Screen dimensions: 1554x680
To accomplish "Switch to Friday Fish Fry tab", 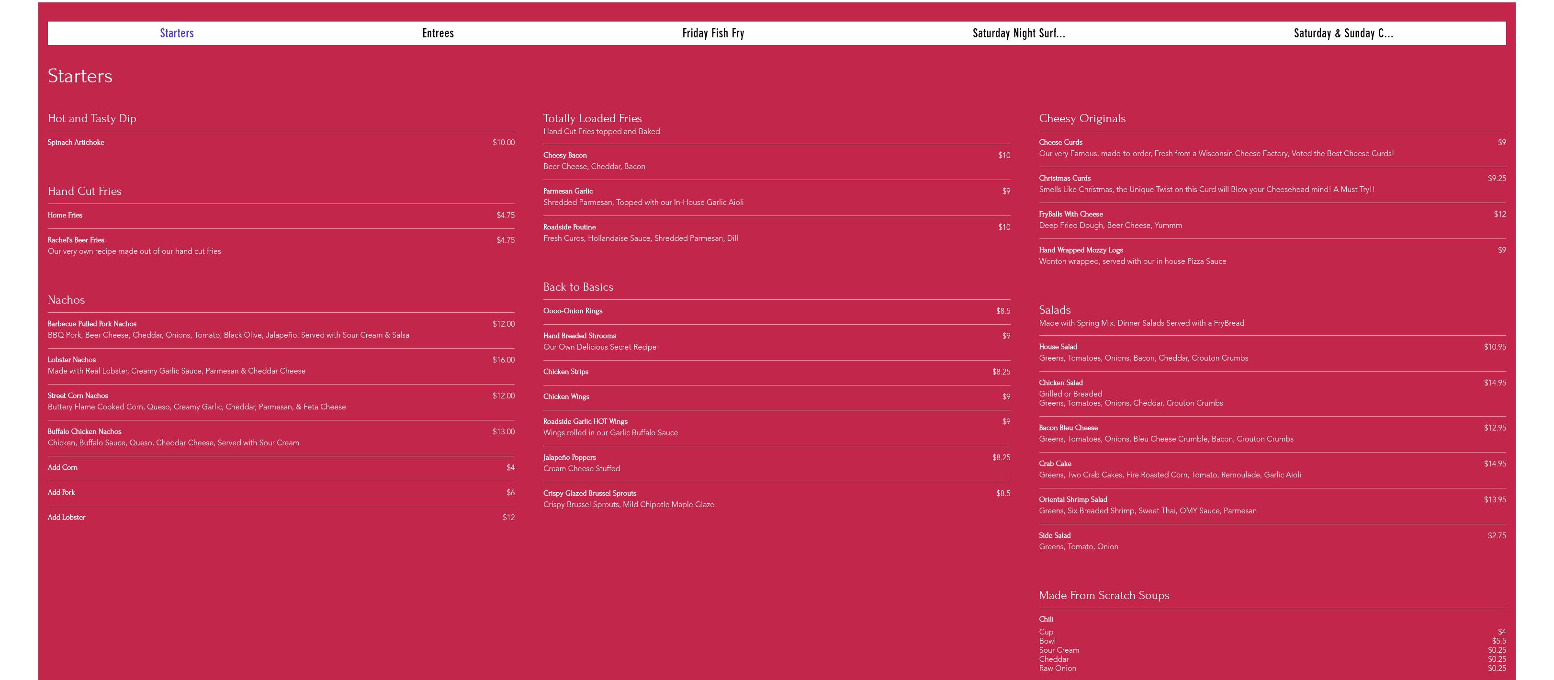I will tap(713, 33).
